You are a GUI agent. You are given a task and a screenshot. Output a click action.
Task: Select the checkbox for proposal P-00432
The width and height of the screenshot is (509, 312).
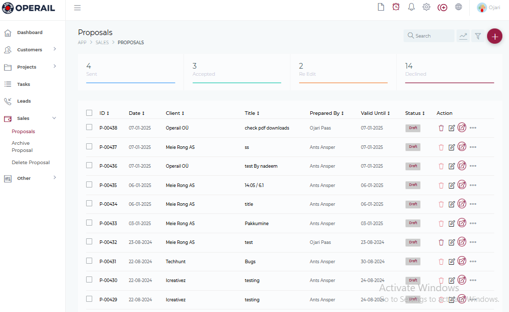(x=89, y=241)
